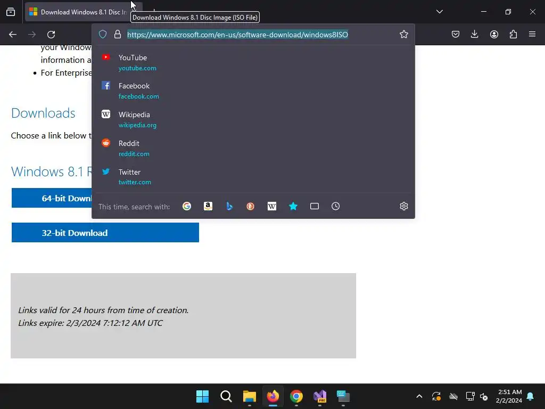Open Windows Update tray icon
Image resolution: width=545 pixels, height=409 pixels.
coord(436,396)
